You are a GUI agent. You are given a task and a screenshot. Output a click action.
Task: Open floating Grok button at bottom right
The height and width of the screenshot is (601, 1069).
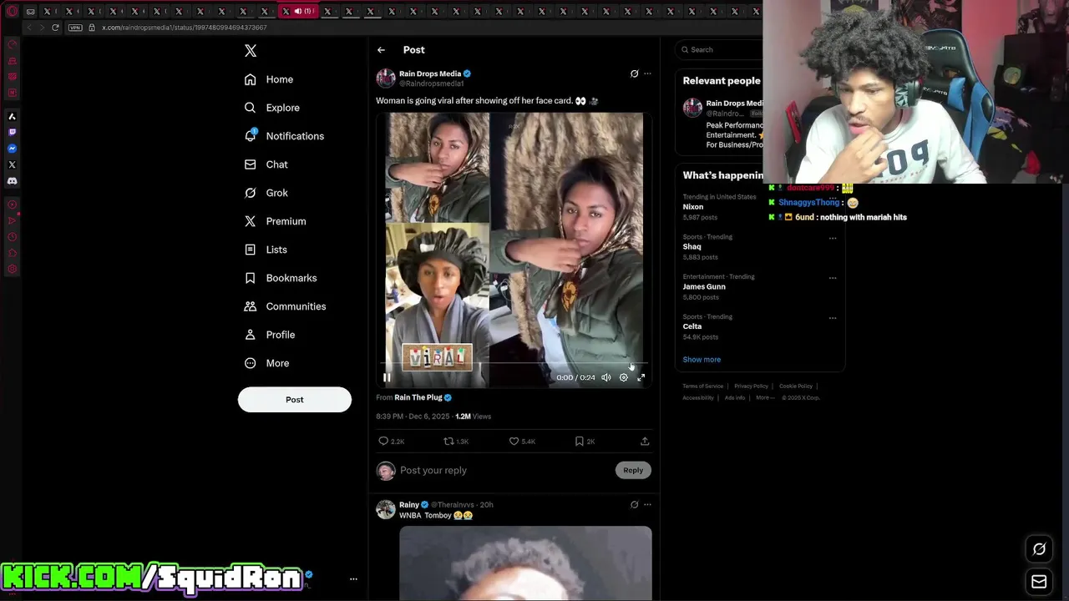tap(1039, 548)
